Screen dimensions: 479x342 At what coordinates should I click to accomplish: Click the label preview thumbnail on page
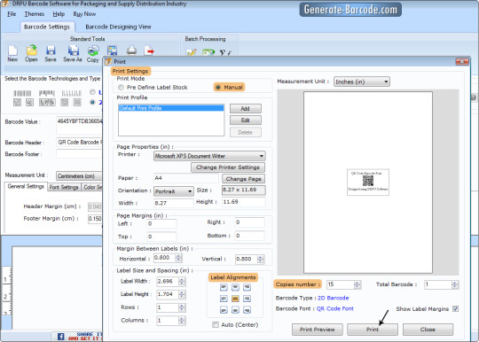(x=368, y=183)
